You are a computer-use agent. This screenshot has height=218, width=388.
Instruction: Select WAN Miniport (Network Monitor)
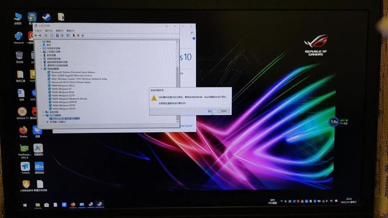(68, 99)
